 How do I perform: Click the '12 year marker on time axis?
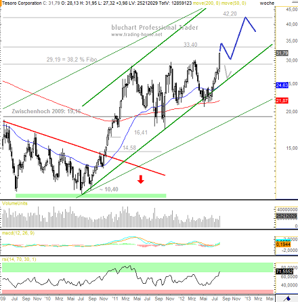[x=182, y=299]
